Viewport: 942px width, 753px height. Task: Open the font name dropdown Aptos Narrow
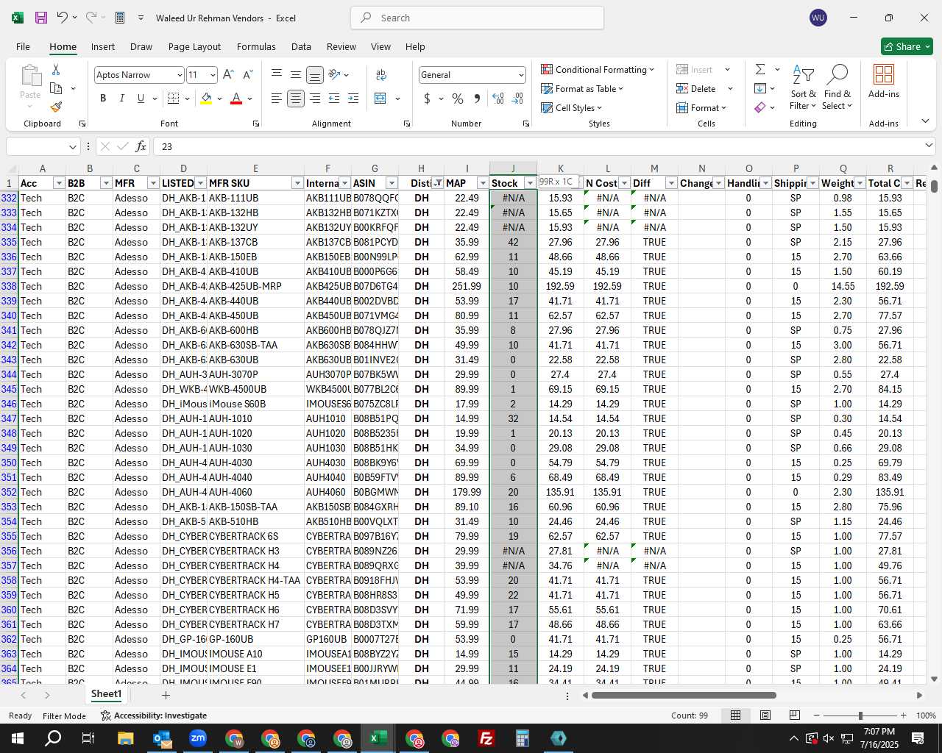point(180,75)
